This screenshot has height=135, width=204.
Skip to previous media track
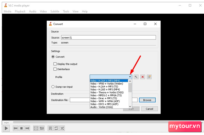15,128
